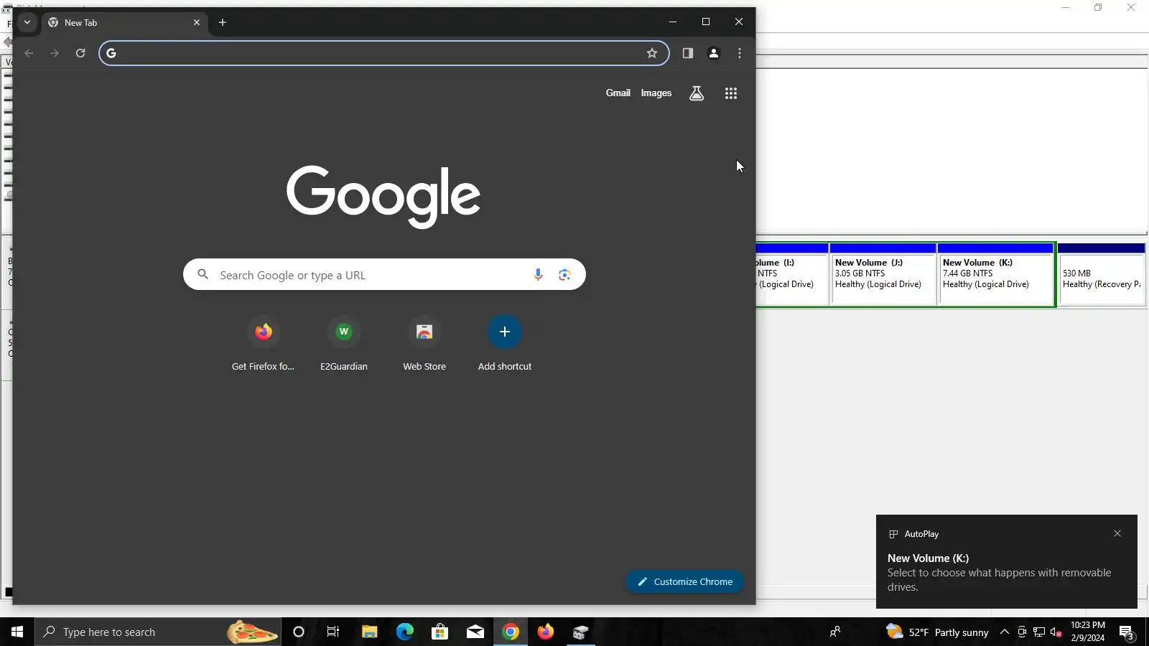Focus the Chrome address bar
This screenshot has width=1149, height=646.
click(x=383, y=53)
